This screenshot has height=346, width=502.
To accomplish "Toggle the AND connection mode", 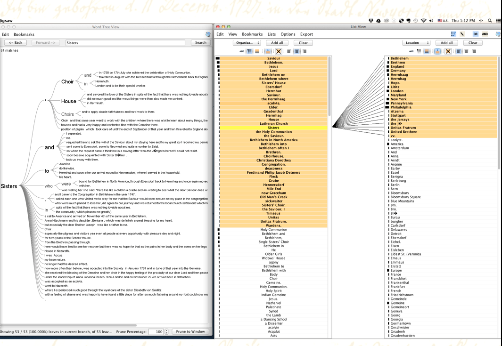I will pos(485,34).
